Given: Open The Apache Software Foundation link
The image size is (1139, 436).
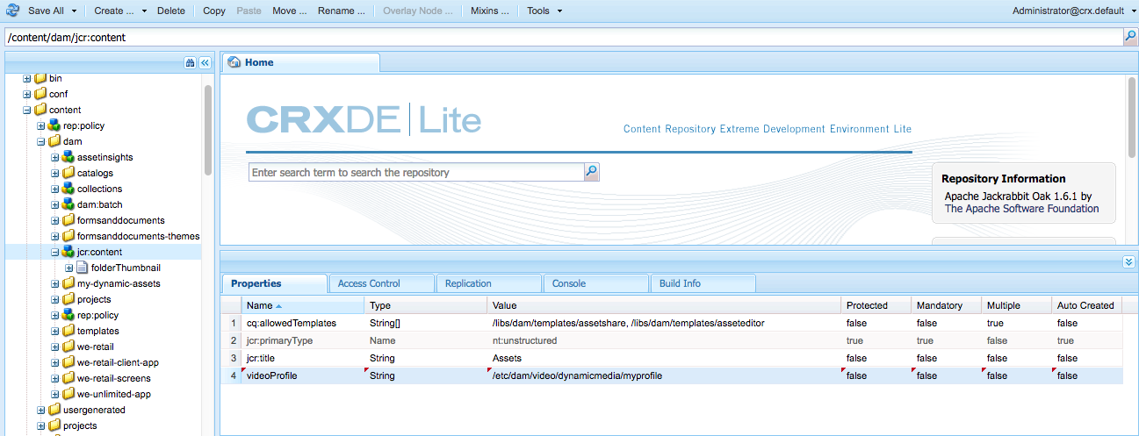Looking at the screenshot, I should 1021,209.
